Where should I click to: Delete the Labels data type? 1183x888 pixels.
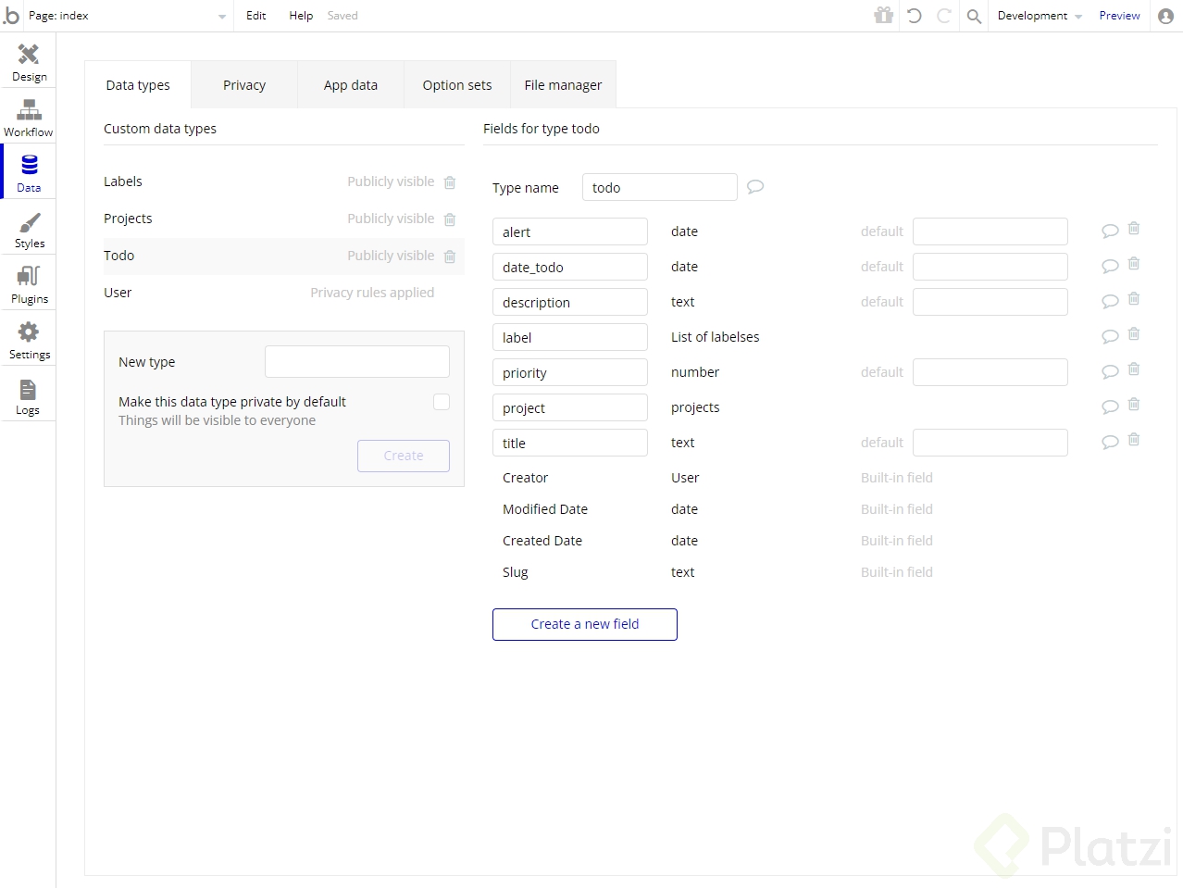pos(450,182)
